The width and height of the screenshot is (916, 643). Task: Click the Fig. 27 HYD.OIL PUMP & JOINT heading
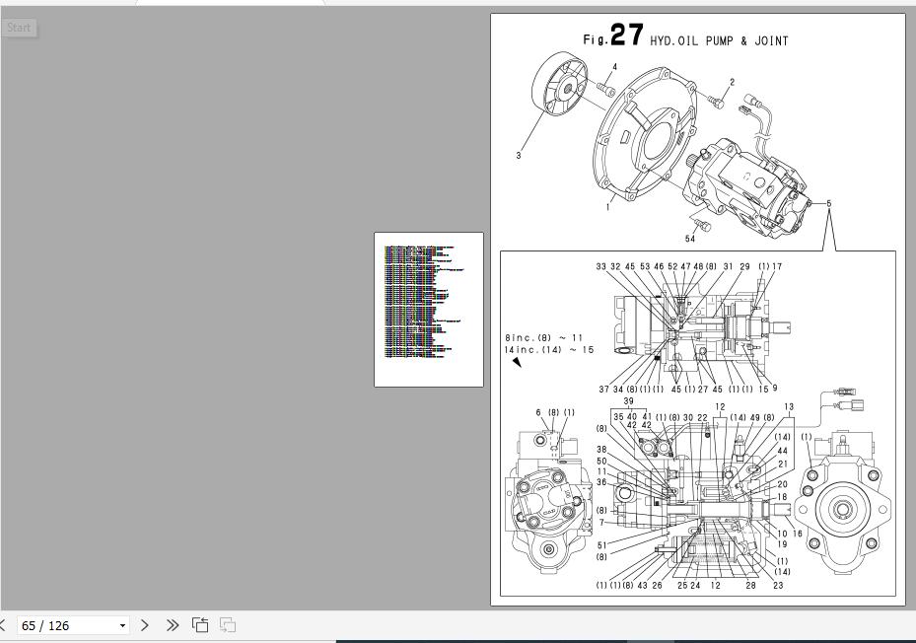tap(685, 36)
